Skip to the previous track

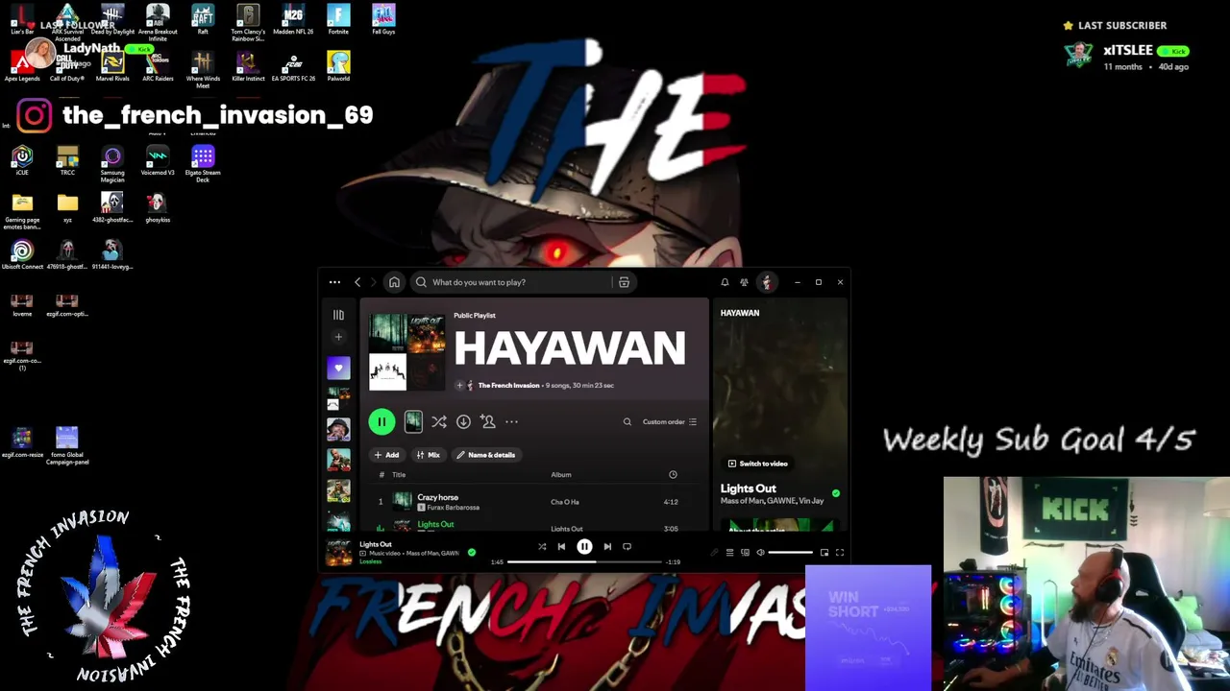[x=561, y=547]
